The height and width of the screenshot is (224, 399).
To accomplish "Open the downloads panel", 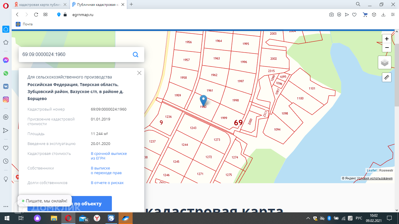I will coord(383,15).
